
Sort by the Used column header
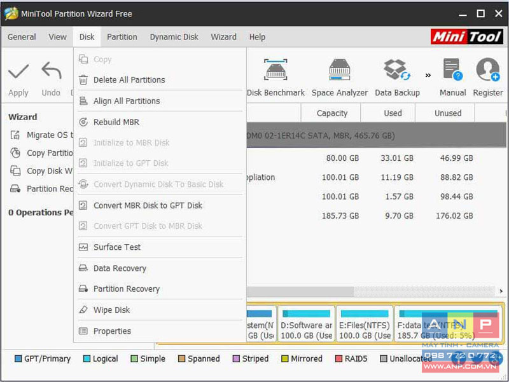coord(387,113)
